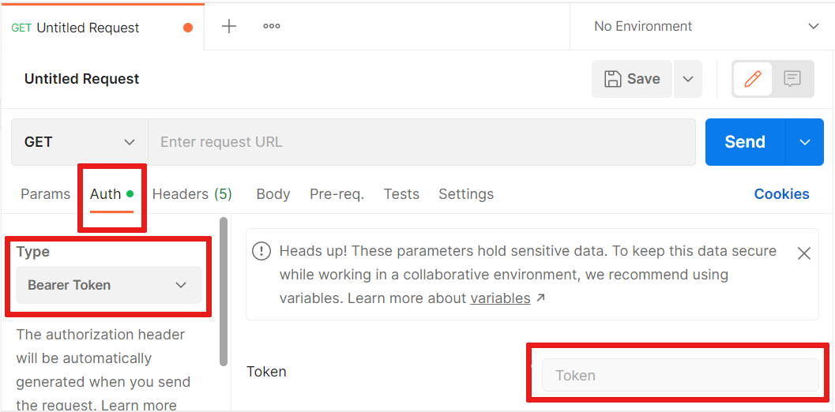Open the comments speech bubble icon

(792, 79)
